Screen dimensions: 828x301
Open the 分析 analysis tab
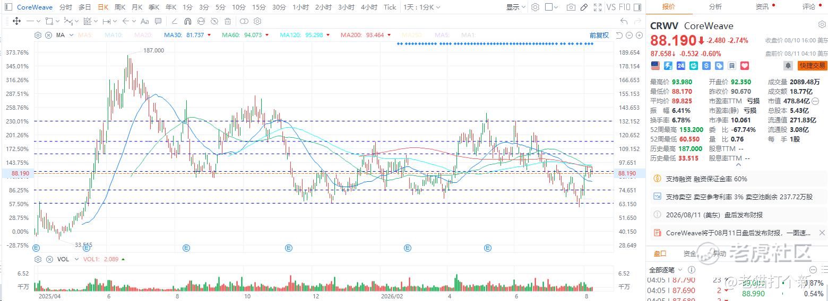coord(715,7)
